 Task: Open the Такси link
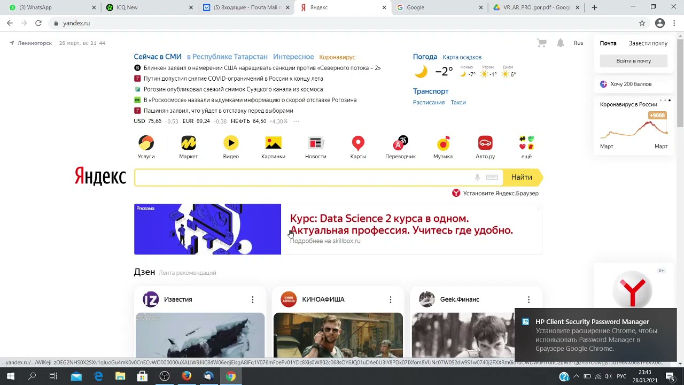[x=458, y=102]
